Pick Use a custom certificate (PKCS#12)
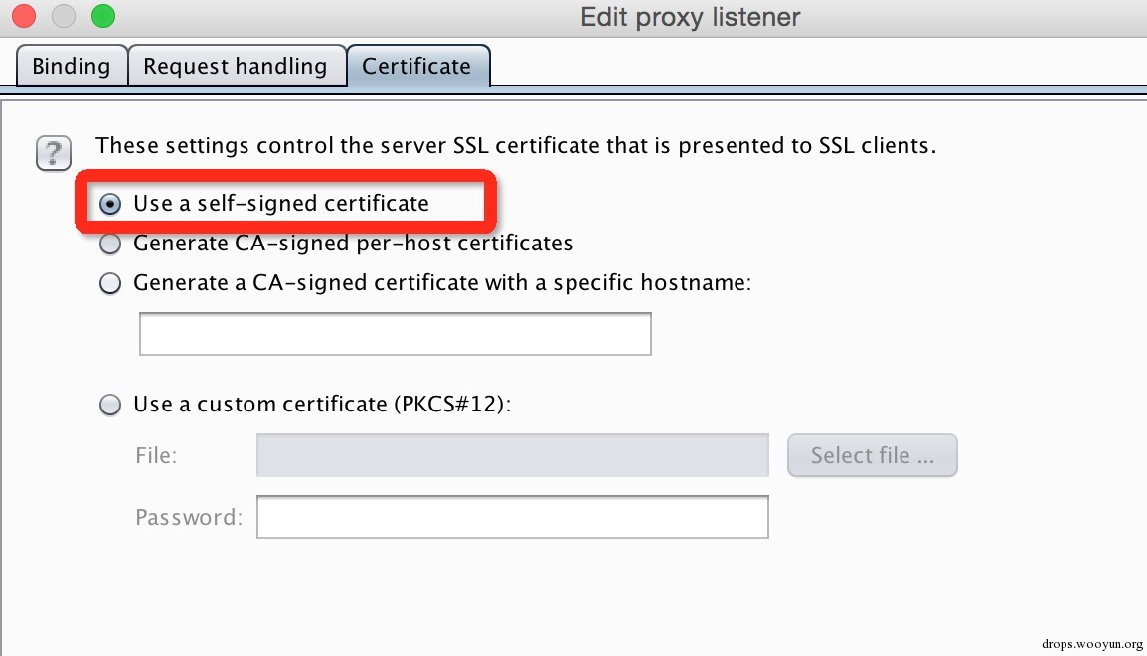Screen dimensions: 1147x656 pos(112,406)
